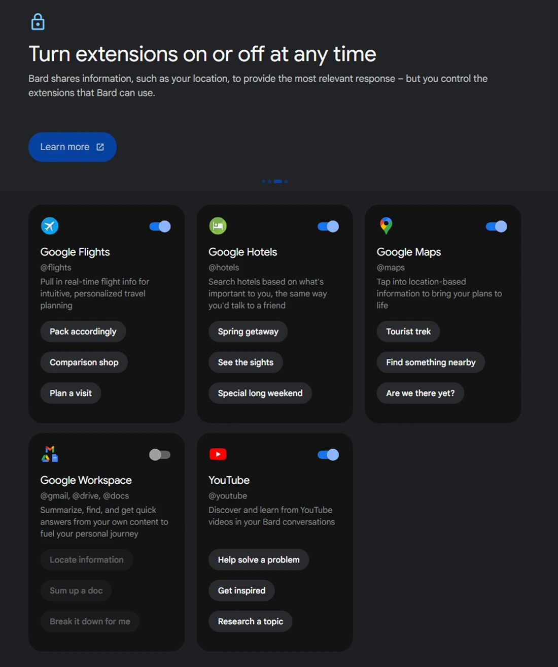Select the Research a topic chip

click(251, 621)
